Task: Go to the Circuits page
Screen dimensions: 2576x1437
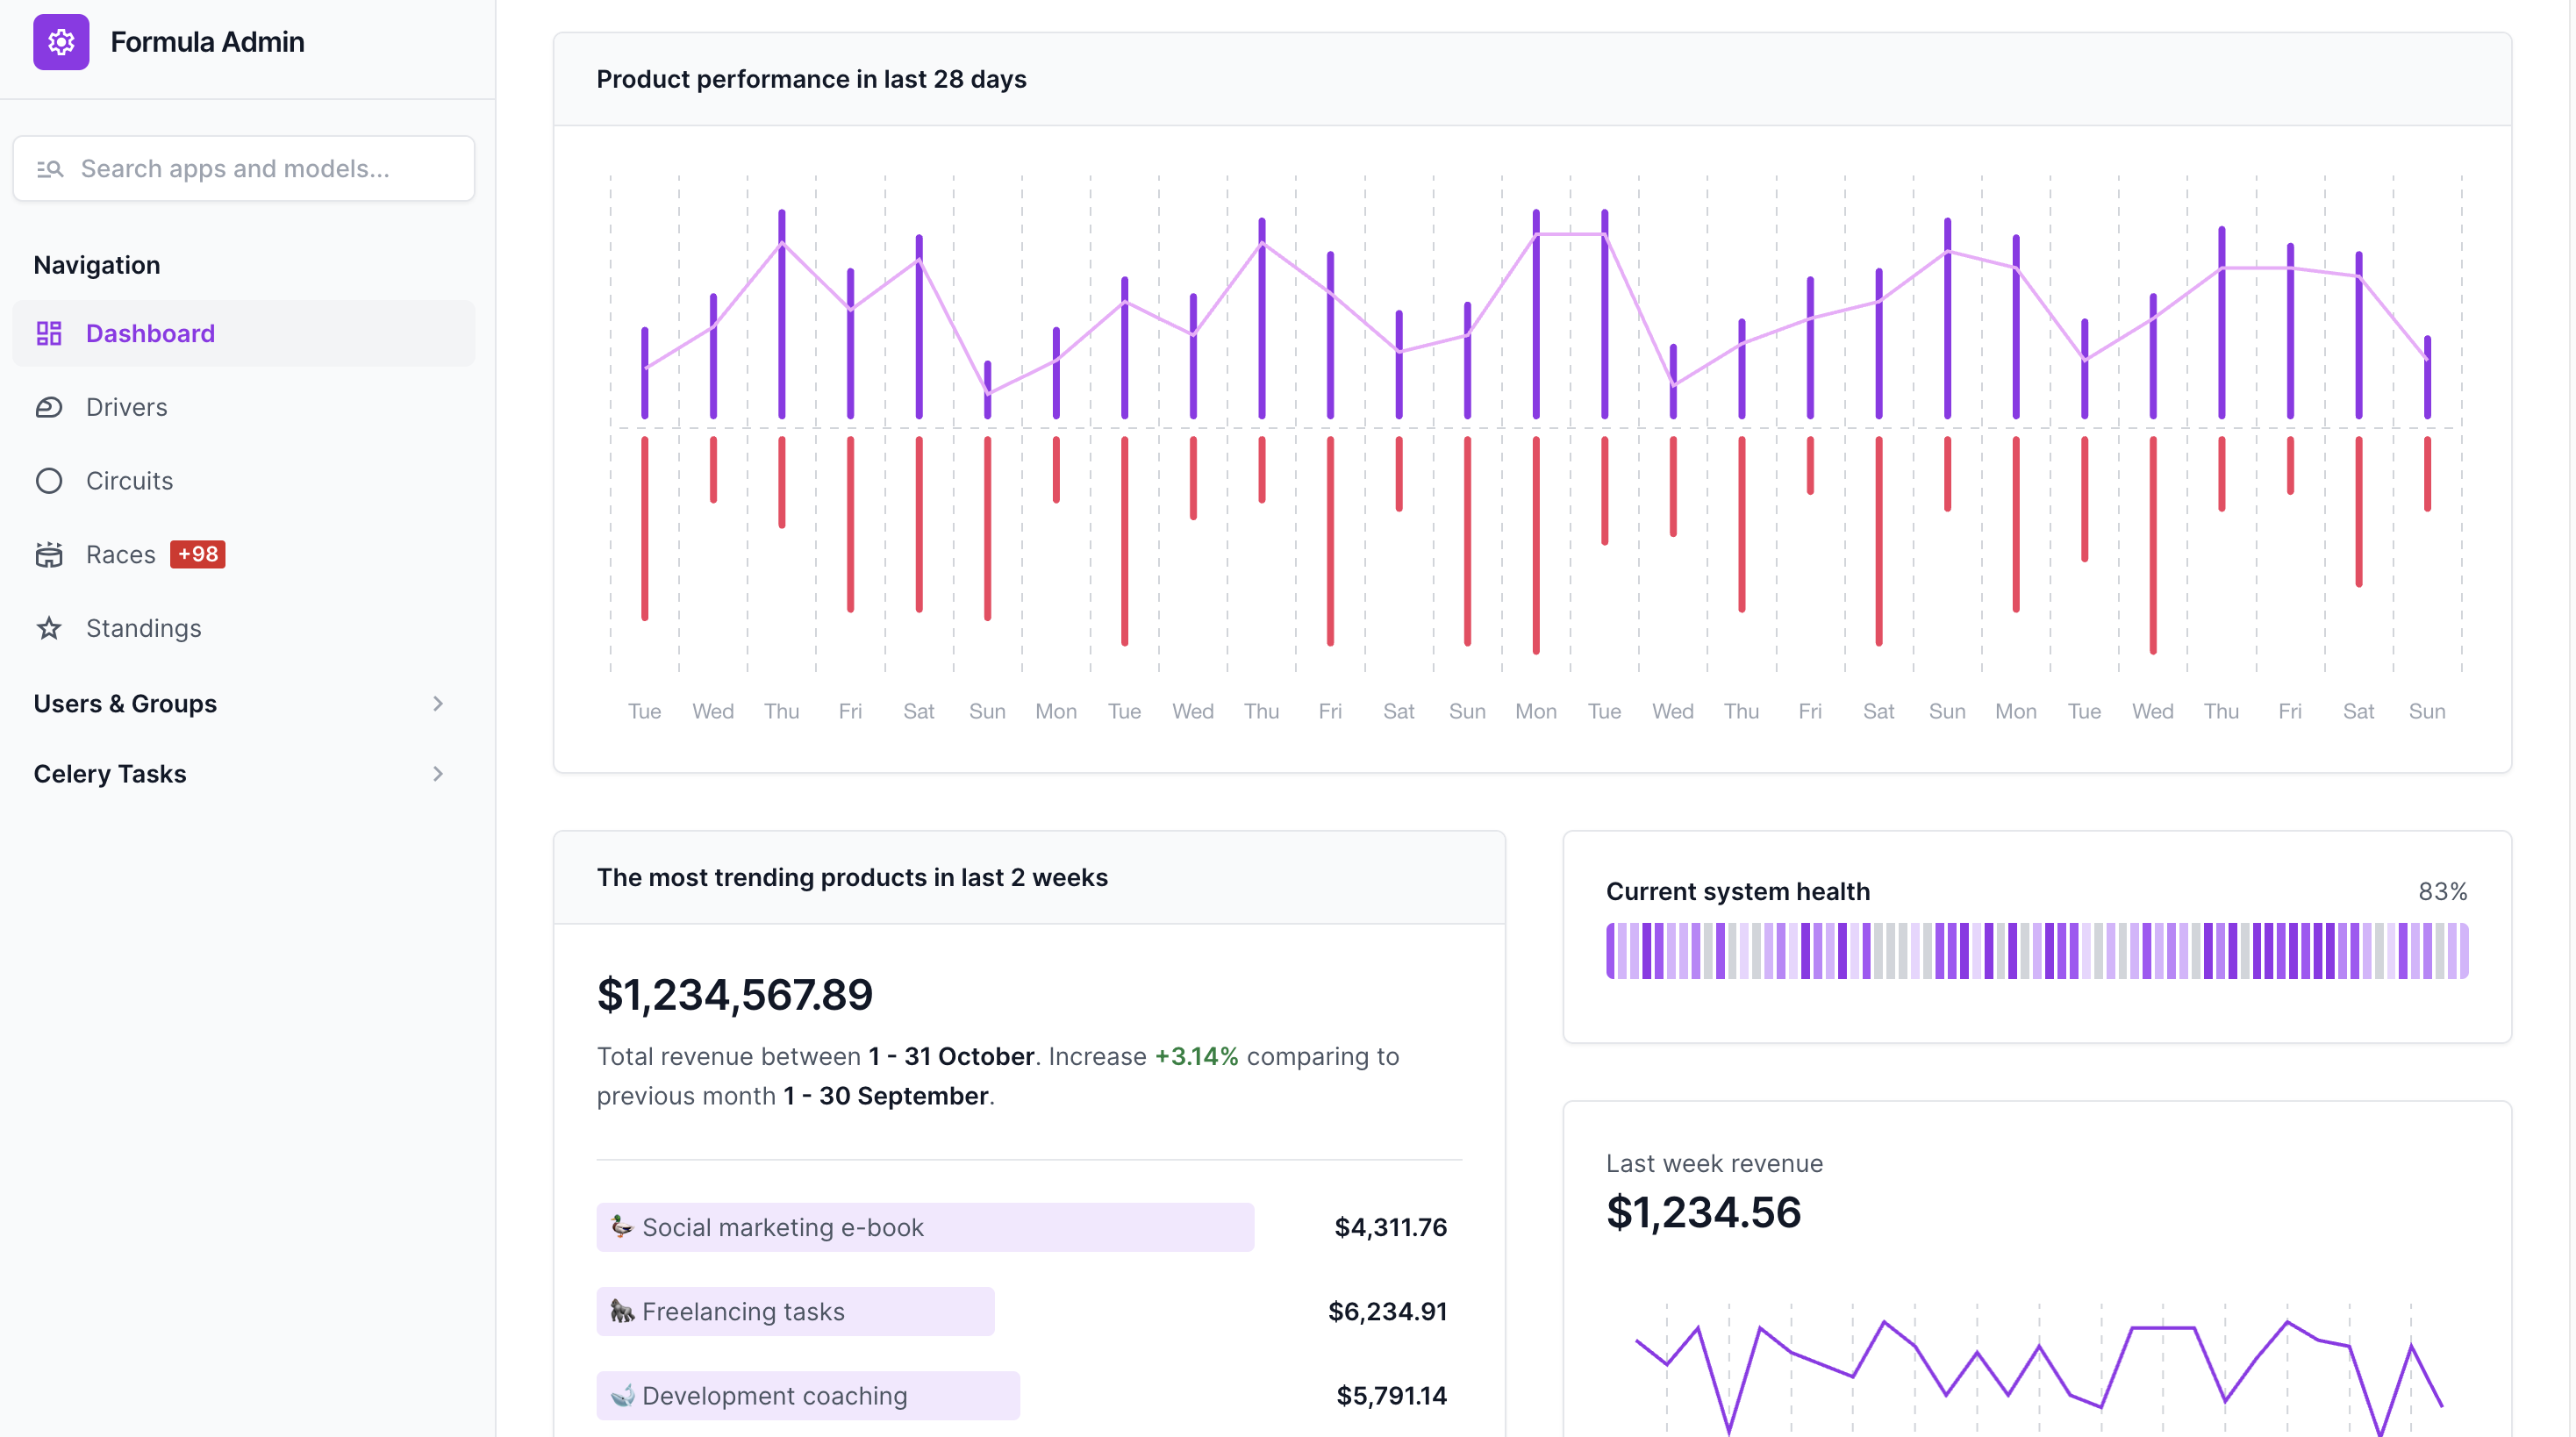Action: [x=243, y=481]
